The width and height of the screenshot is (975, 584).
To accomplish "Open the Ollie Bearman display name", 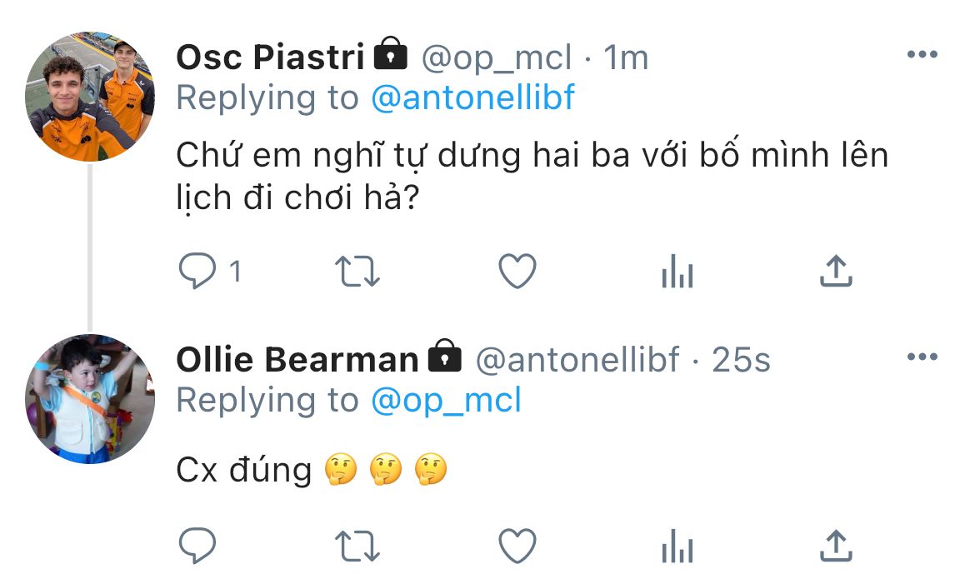I will pos(297,360).
